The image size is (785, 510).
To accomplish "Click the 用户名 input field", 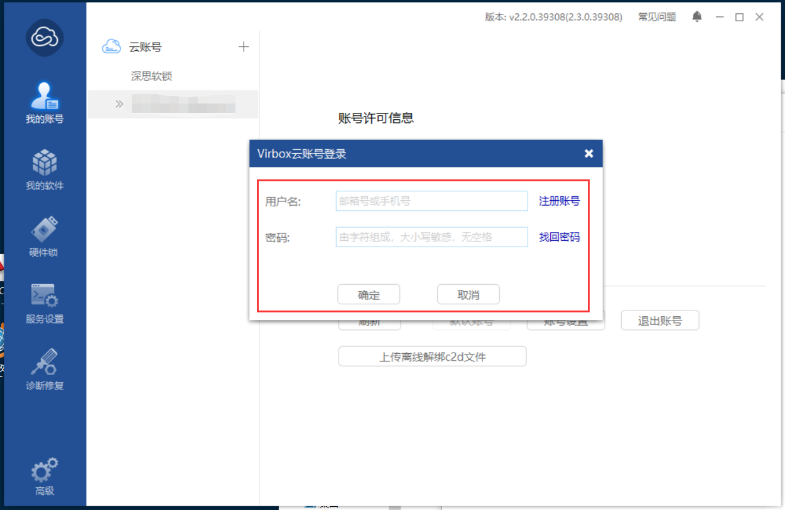I will point(431,201).
